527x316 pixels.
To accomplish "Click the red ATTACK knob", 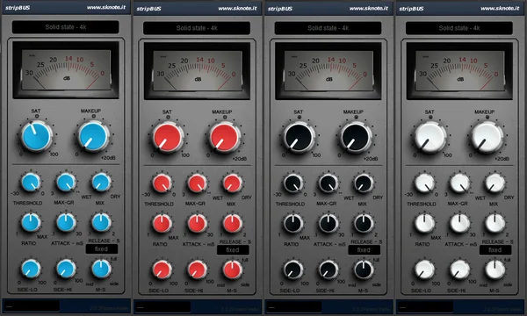I will pyautogui.click(x=197, y=223).
